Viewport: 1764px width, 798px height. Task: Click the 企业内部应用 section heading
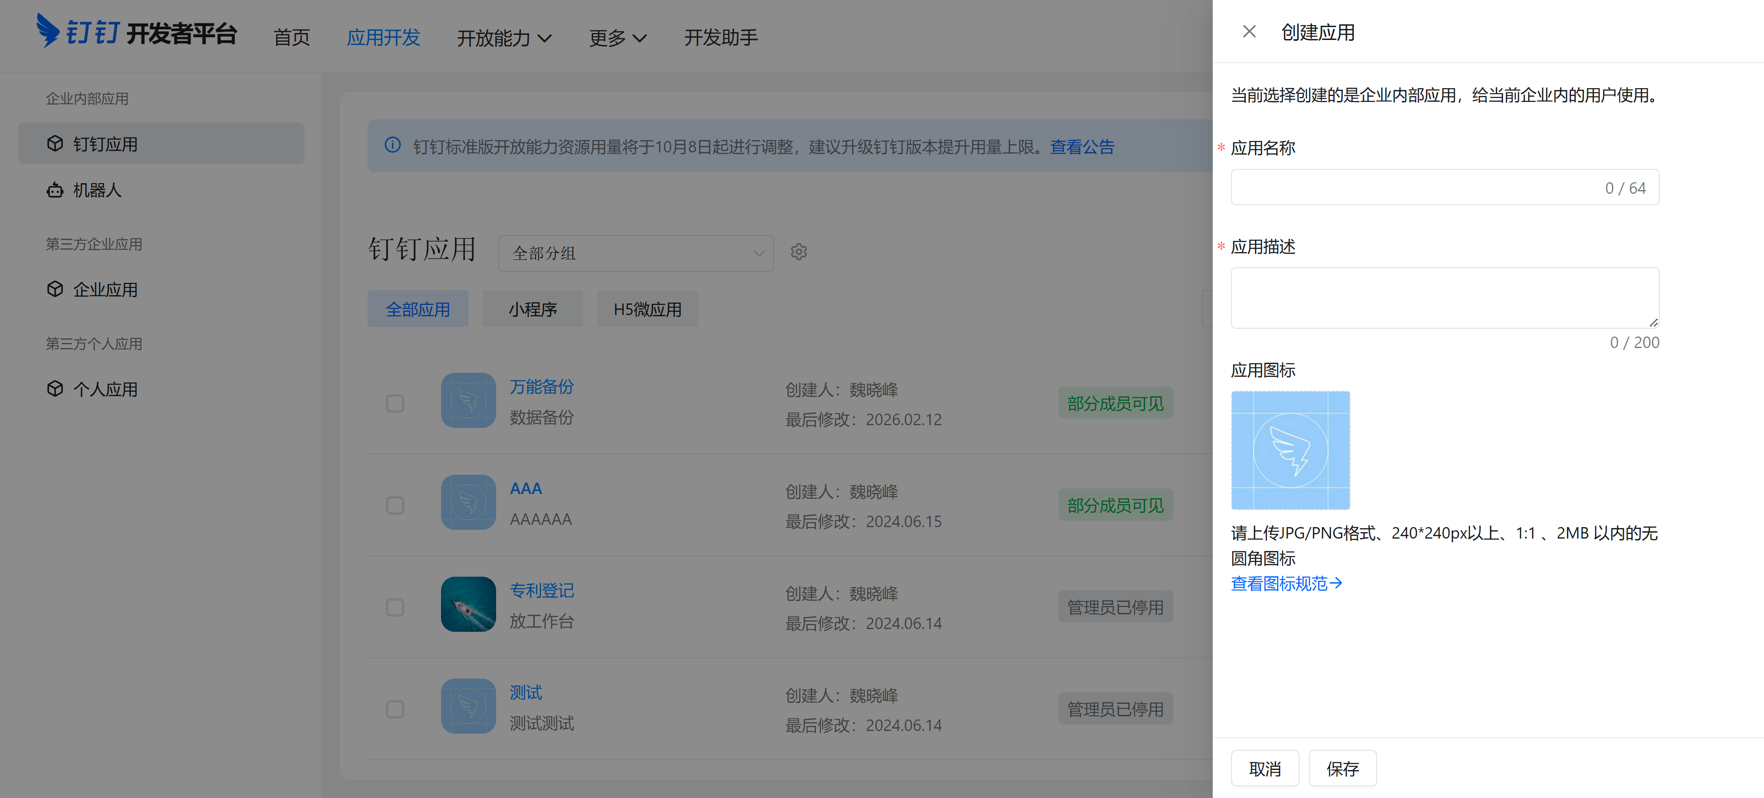point(87,99)
